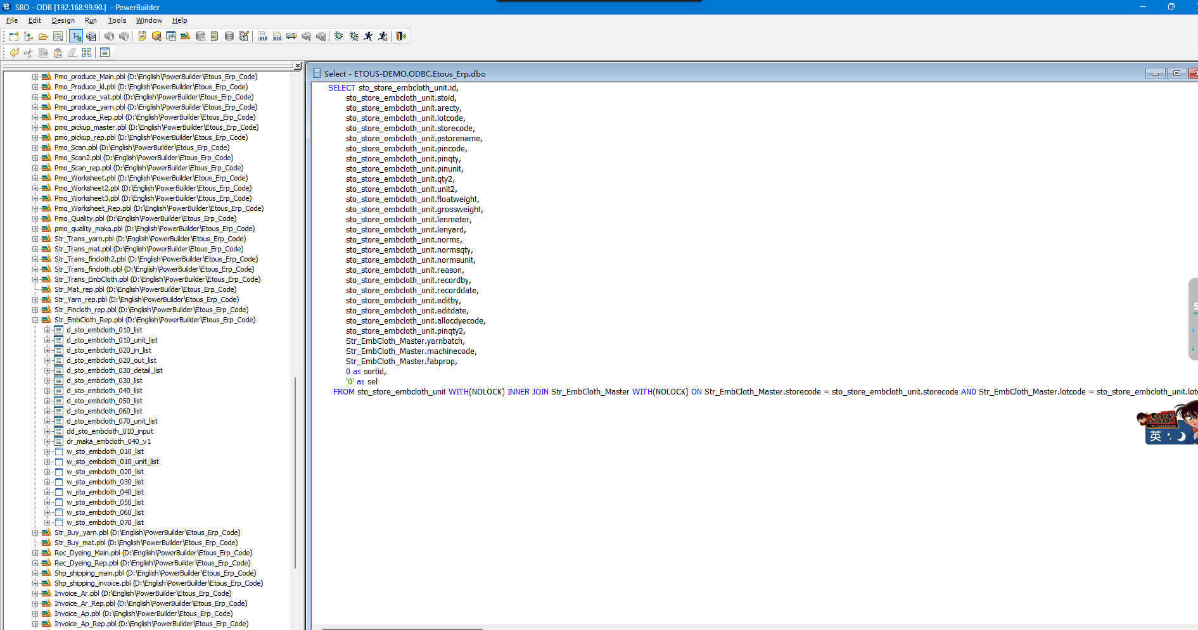Expand the Invoice_Ar.pbl node

tap(35, 594)
